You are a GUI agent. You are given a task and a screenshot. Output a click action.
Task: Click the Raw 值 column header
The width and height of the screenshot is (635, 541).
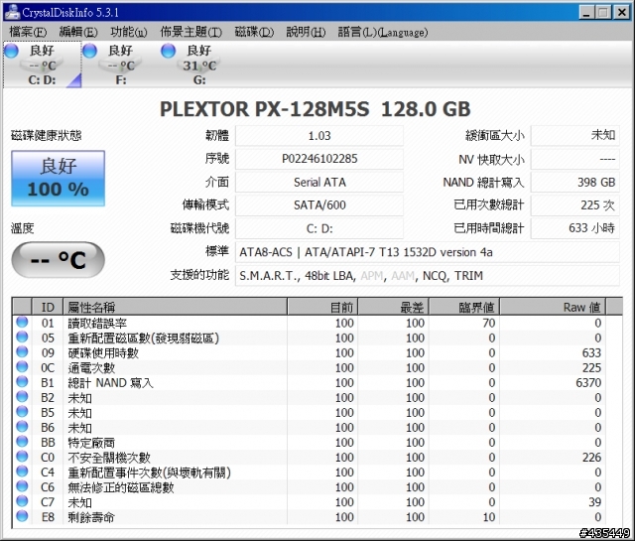[553, 307]
